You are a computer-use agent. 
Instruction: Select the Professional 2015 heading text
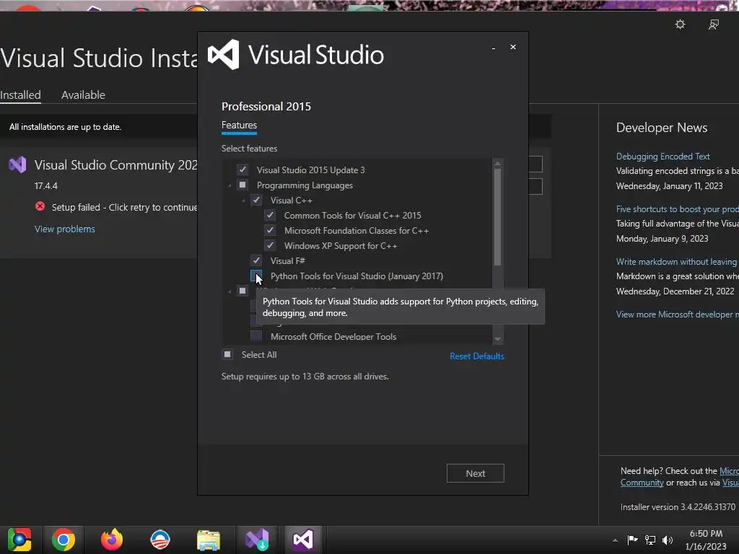[266, 107]
